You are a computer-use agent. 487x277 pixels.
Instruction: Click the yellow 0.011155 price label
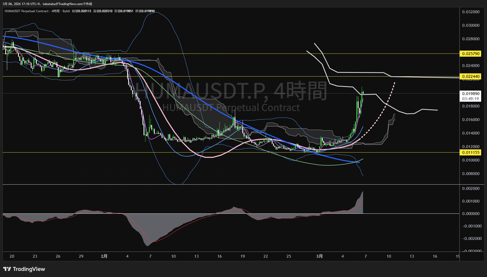coord(471,153)
